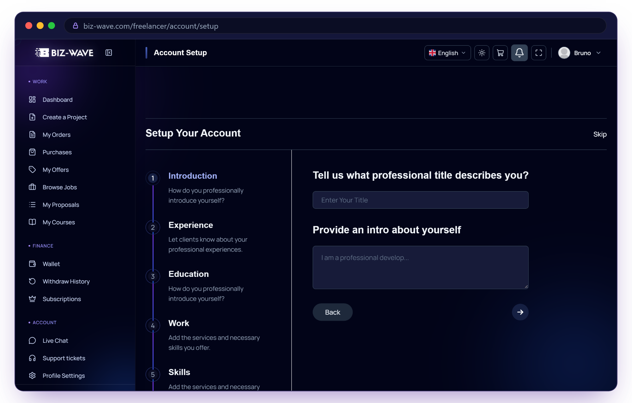Skip the account setup
The image size is (632, 403).
coord(600,134)
